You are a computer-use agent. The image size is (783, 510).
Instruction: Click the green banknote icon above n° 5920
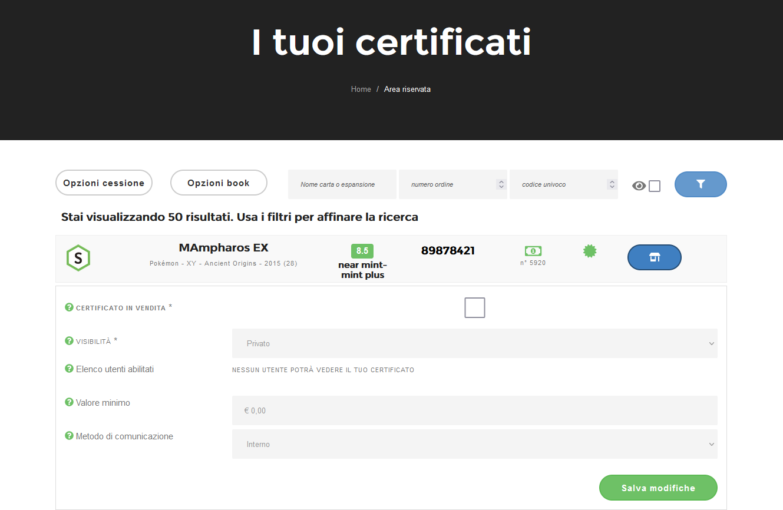[533, 251]
